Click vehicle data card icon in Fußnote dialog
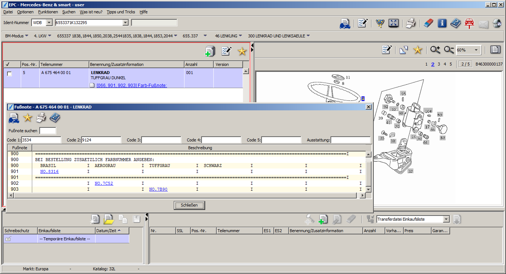The image size is (506, 274). click(x=14, y=118)
